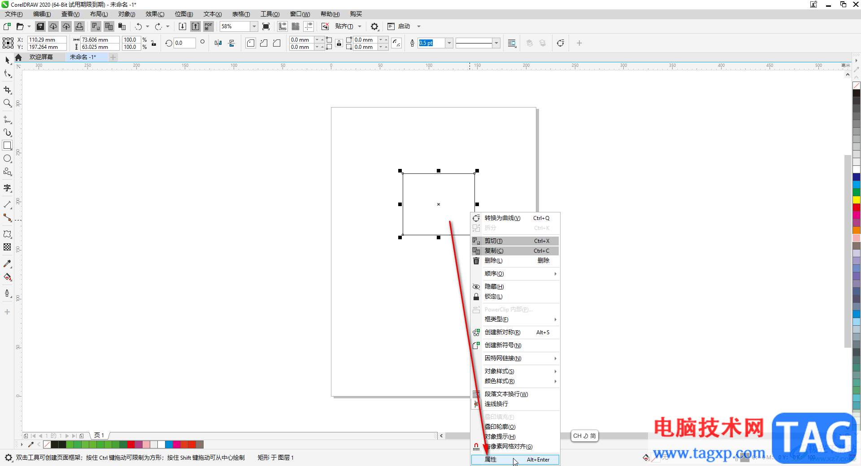Viewport: 861px width, 466px height.
Task: Select the Interactive Fill tool
Action: (x=7, y=277)
